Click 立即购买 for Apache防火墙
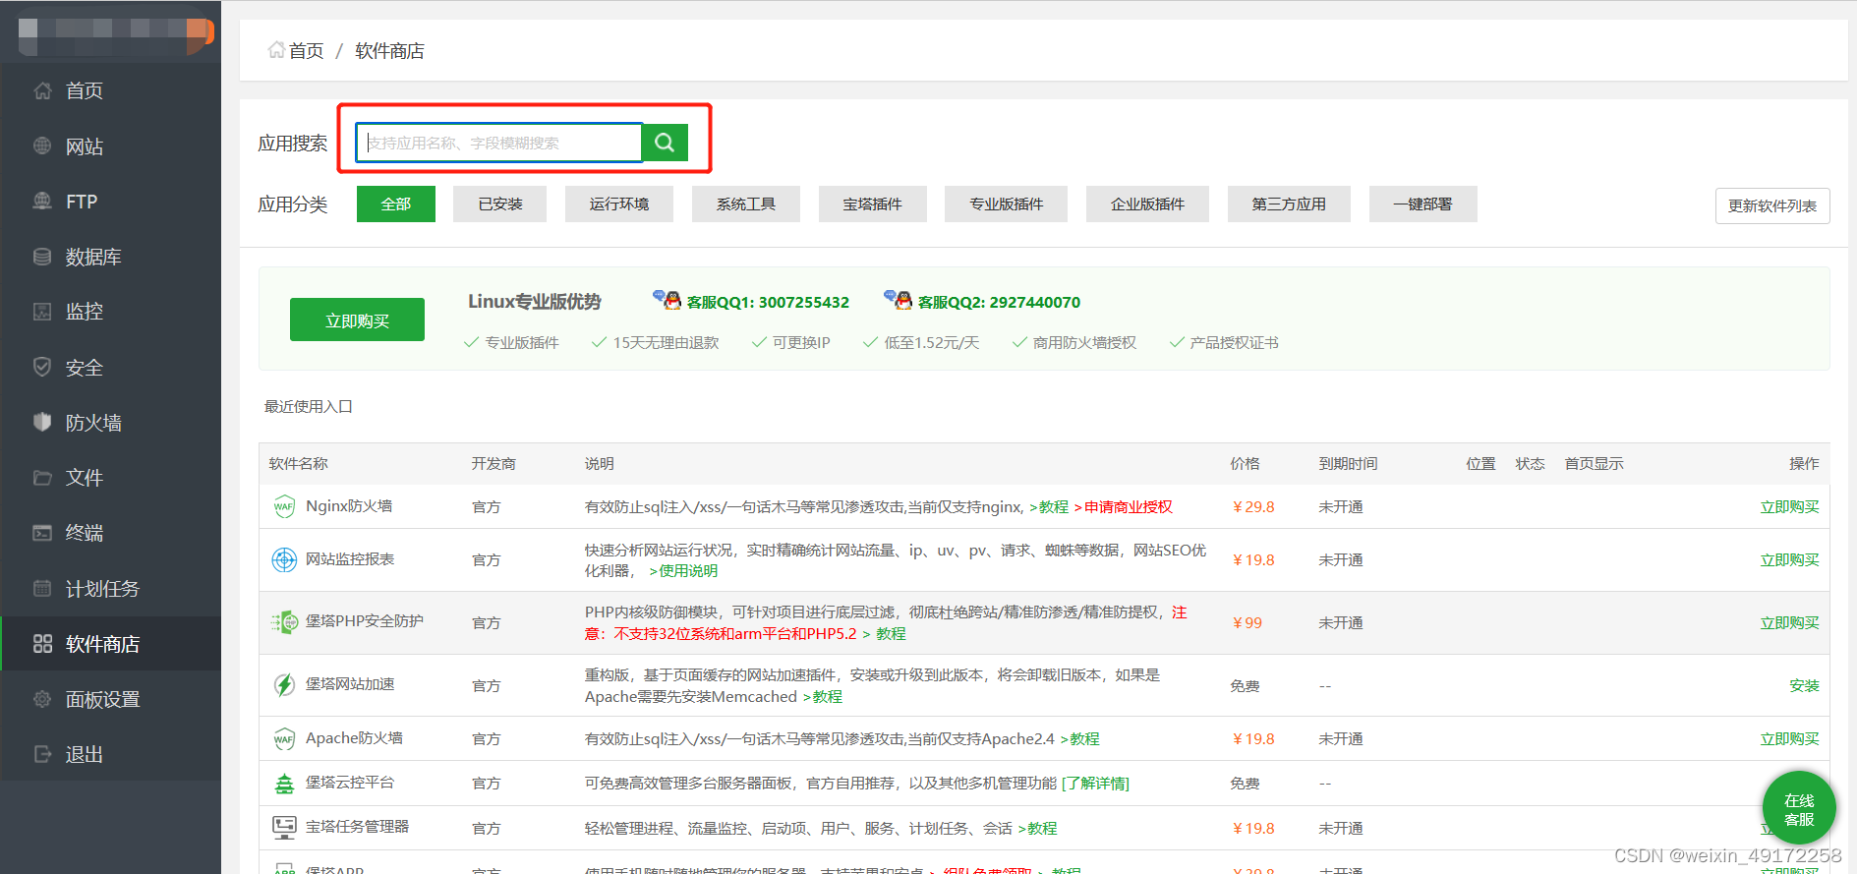The height and width of the screenshot is (874, 1857). click(1789, 739)
